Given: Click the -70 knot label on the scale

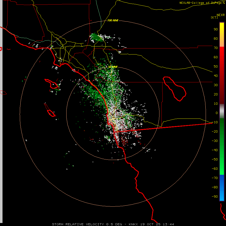Looking at the screenshot, I should (215, 178).
